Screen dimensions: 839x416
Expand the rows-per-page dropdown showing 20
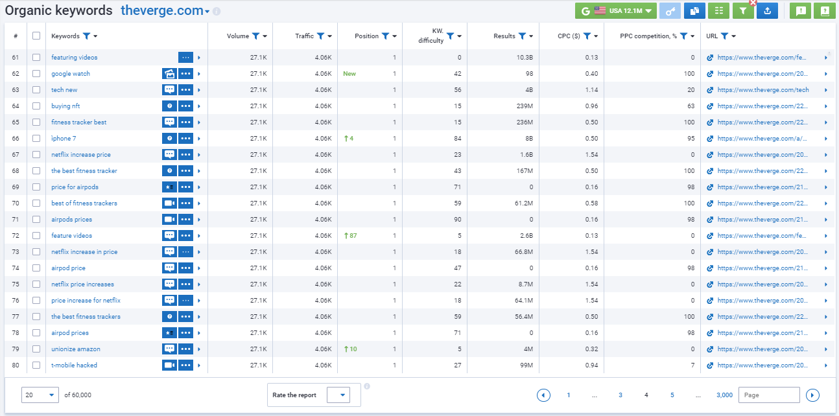(x=40, y=395)
